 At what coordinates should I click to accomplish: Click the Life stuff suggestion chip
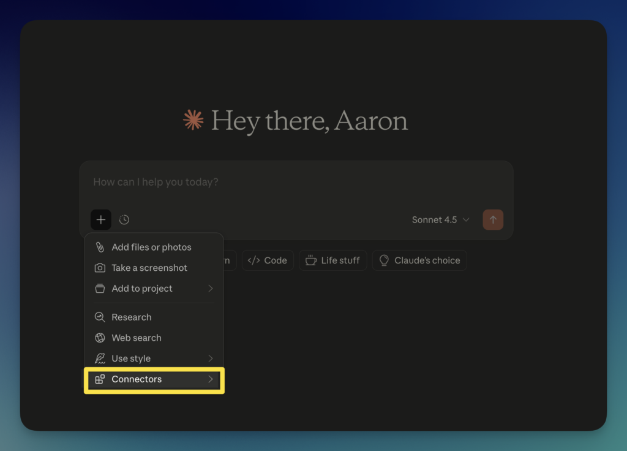click(332, 260)
